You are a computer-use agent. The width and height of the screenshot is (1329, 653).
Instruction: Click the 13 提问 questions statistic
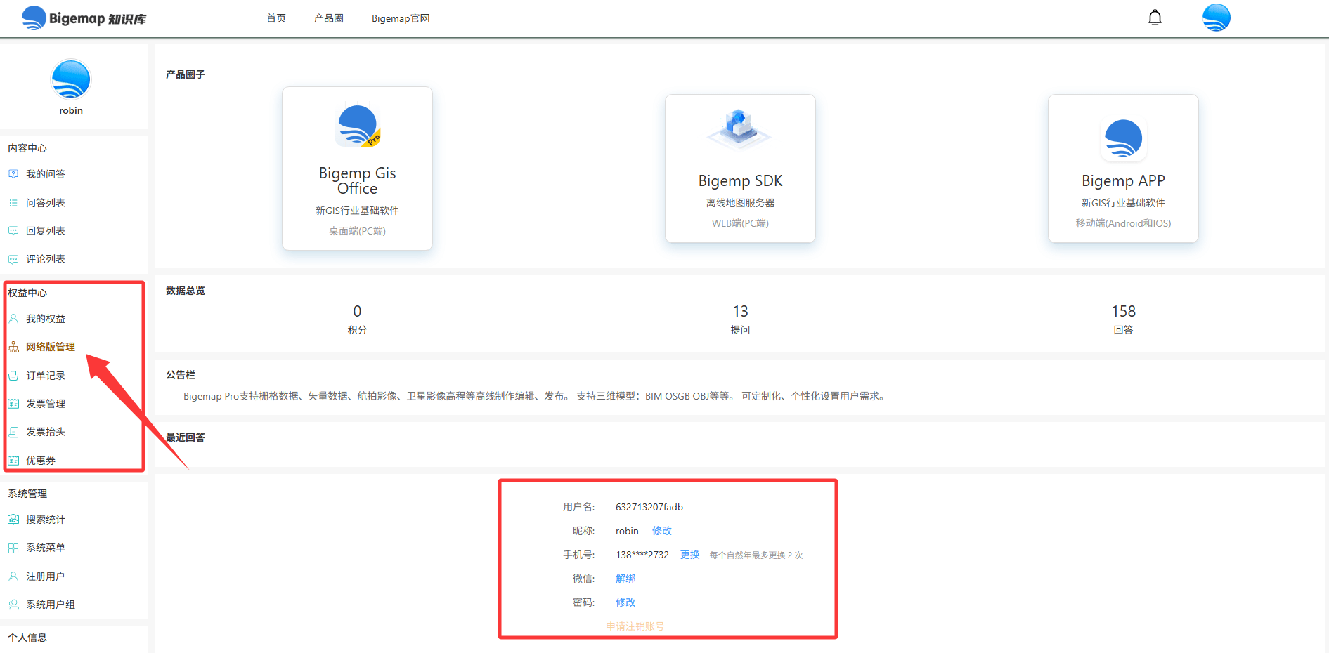pos(740,319)
